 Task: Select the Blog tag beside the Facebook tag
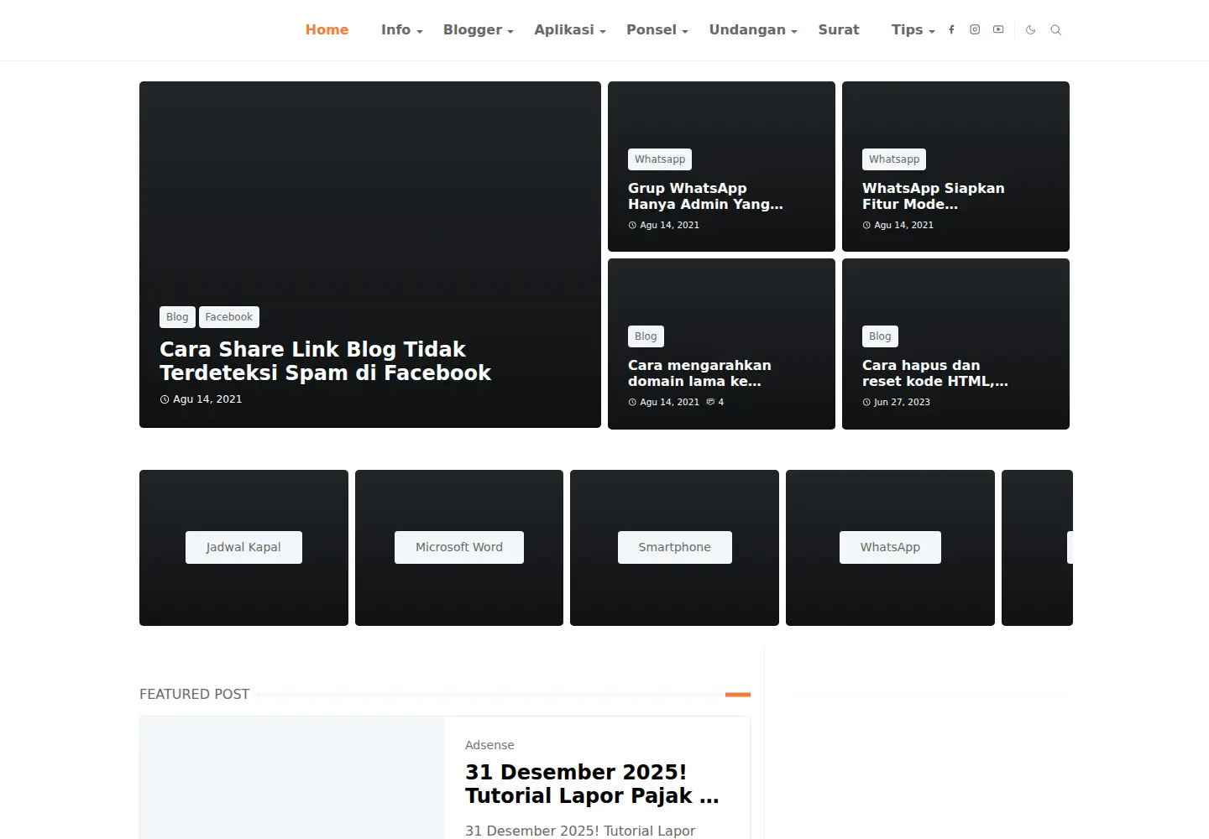click(177, 317)
